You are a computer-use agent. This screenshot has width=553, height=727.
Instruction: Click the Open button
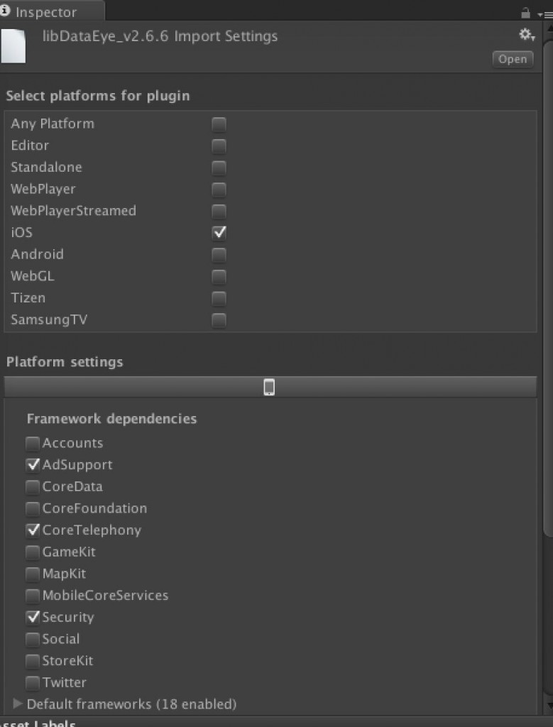[x=513, y=60]
